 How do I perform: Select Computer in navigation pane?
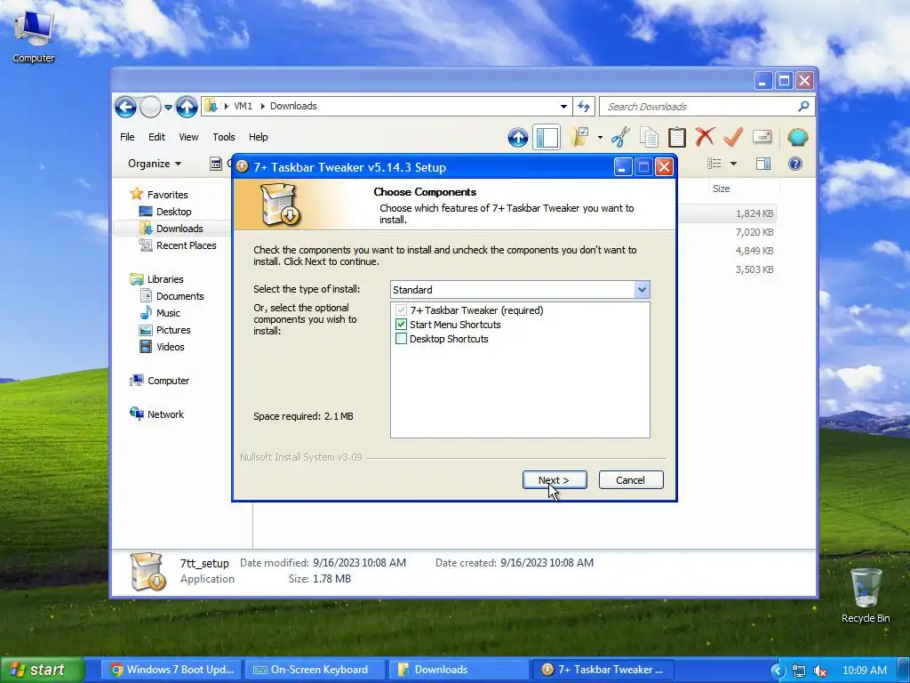click(168, 381)
